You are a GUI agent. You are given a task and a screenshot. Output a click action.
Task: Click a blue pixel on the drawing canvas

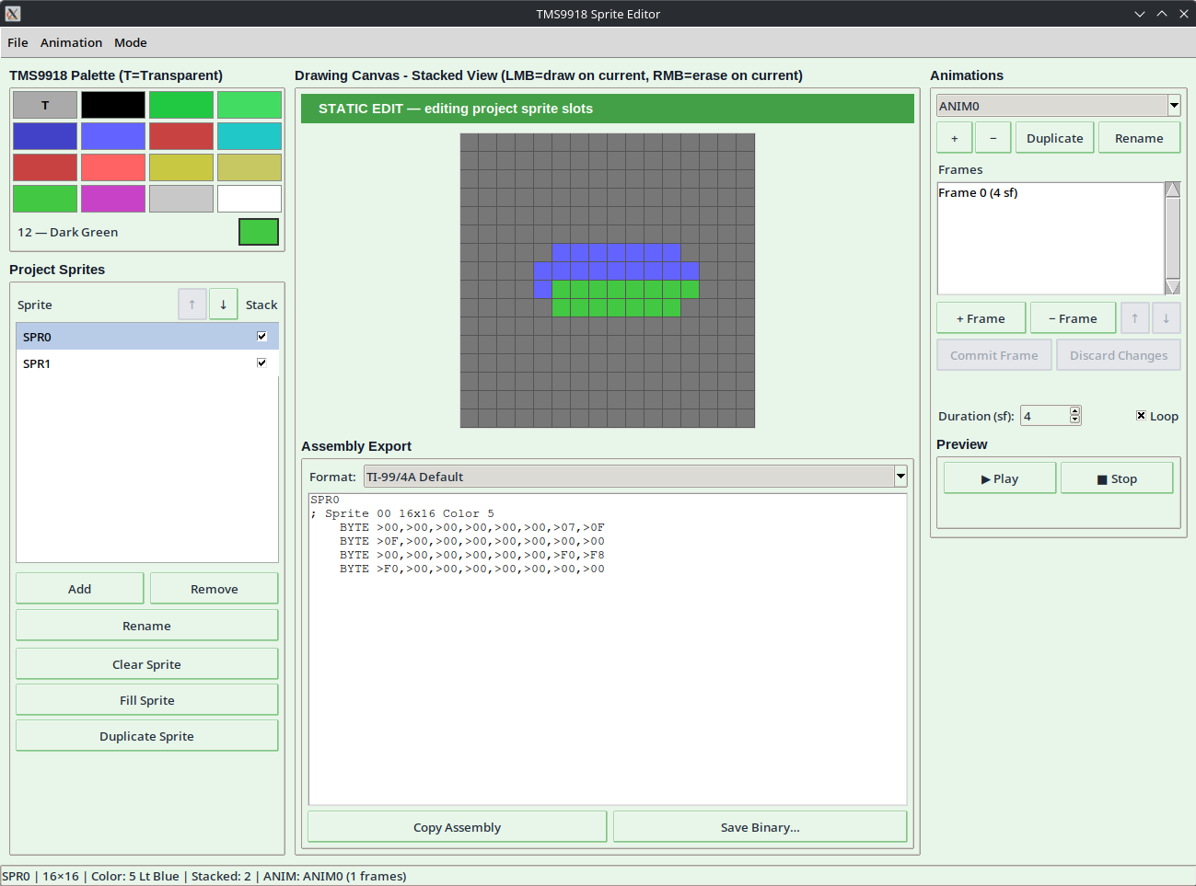(x=616, y=270)
